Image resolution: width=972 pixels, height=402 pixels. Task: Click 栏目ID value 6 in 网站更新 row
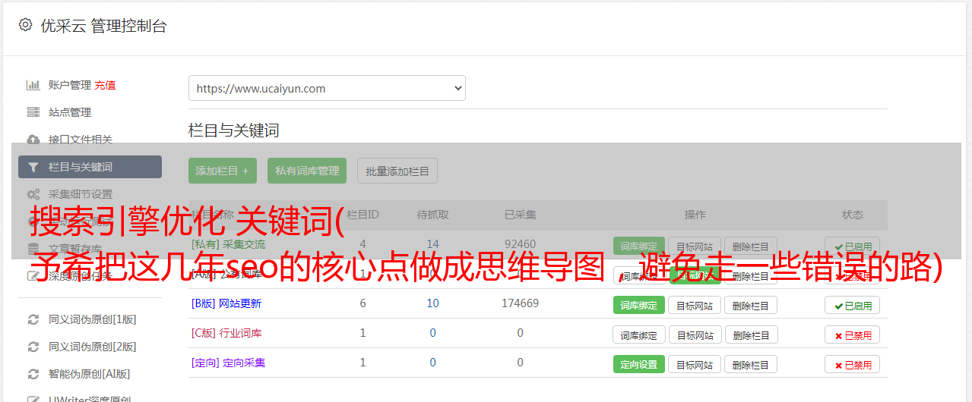pos(363,303)
